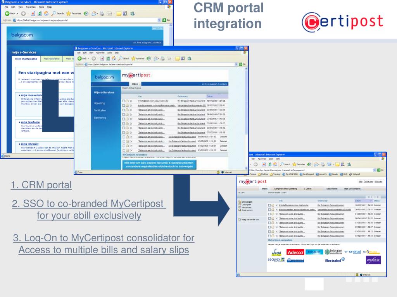The height and width of the screenshot is (297, 397).
Task: Go to next page arrow above the message list
Action: (x=375, y=197)
